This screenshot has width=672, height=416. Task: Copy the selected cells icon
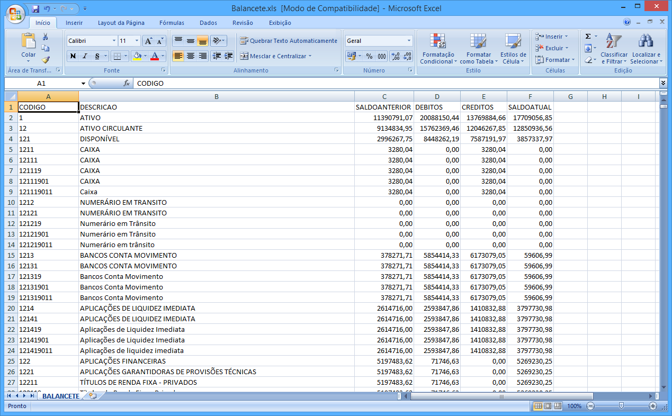pyautogui.click(x=46, y=48)
